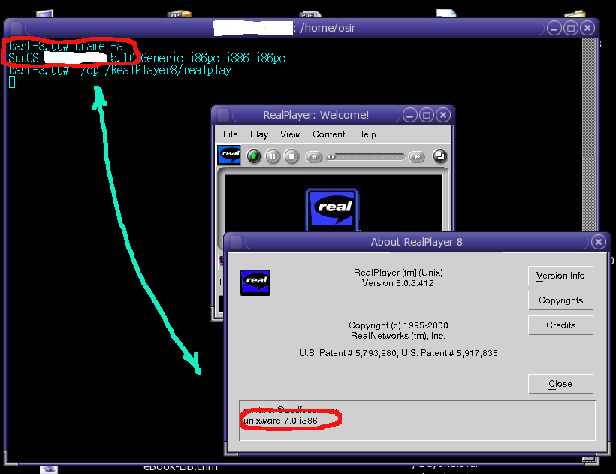Open the Content menu in RealPlayer
This screenshot has height=474, width=616.
(x=329, y=134)
